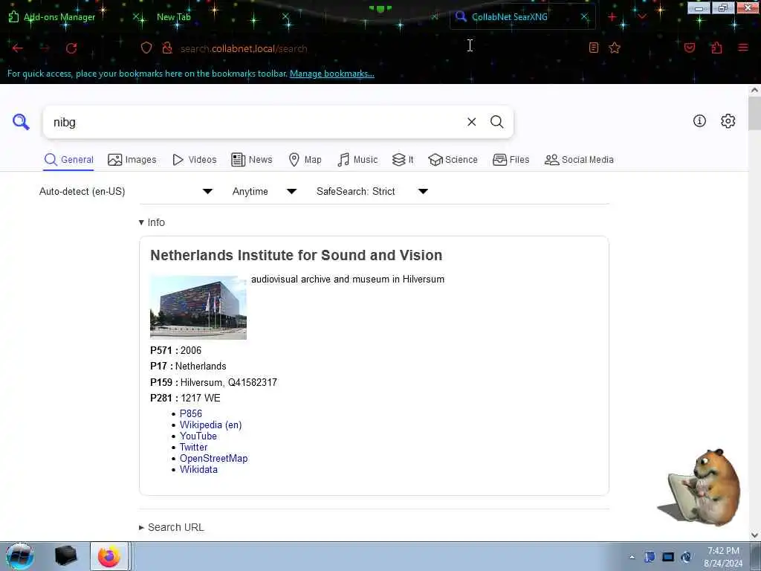Open the Firefox hamburger menu
761x571 pixels.
pos(743,48)
